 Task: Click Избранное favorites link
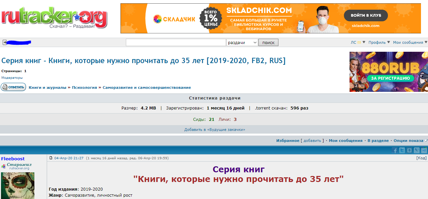(x=288, y=141)
